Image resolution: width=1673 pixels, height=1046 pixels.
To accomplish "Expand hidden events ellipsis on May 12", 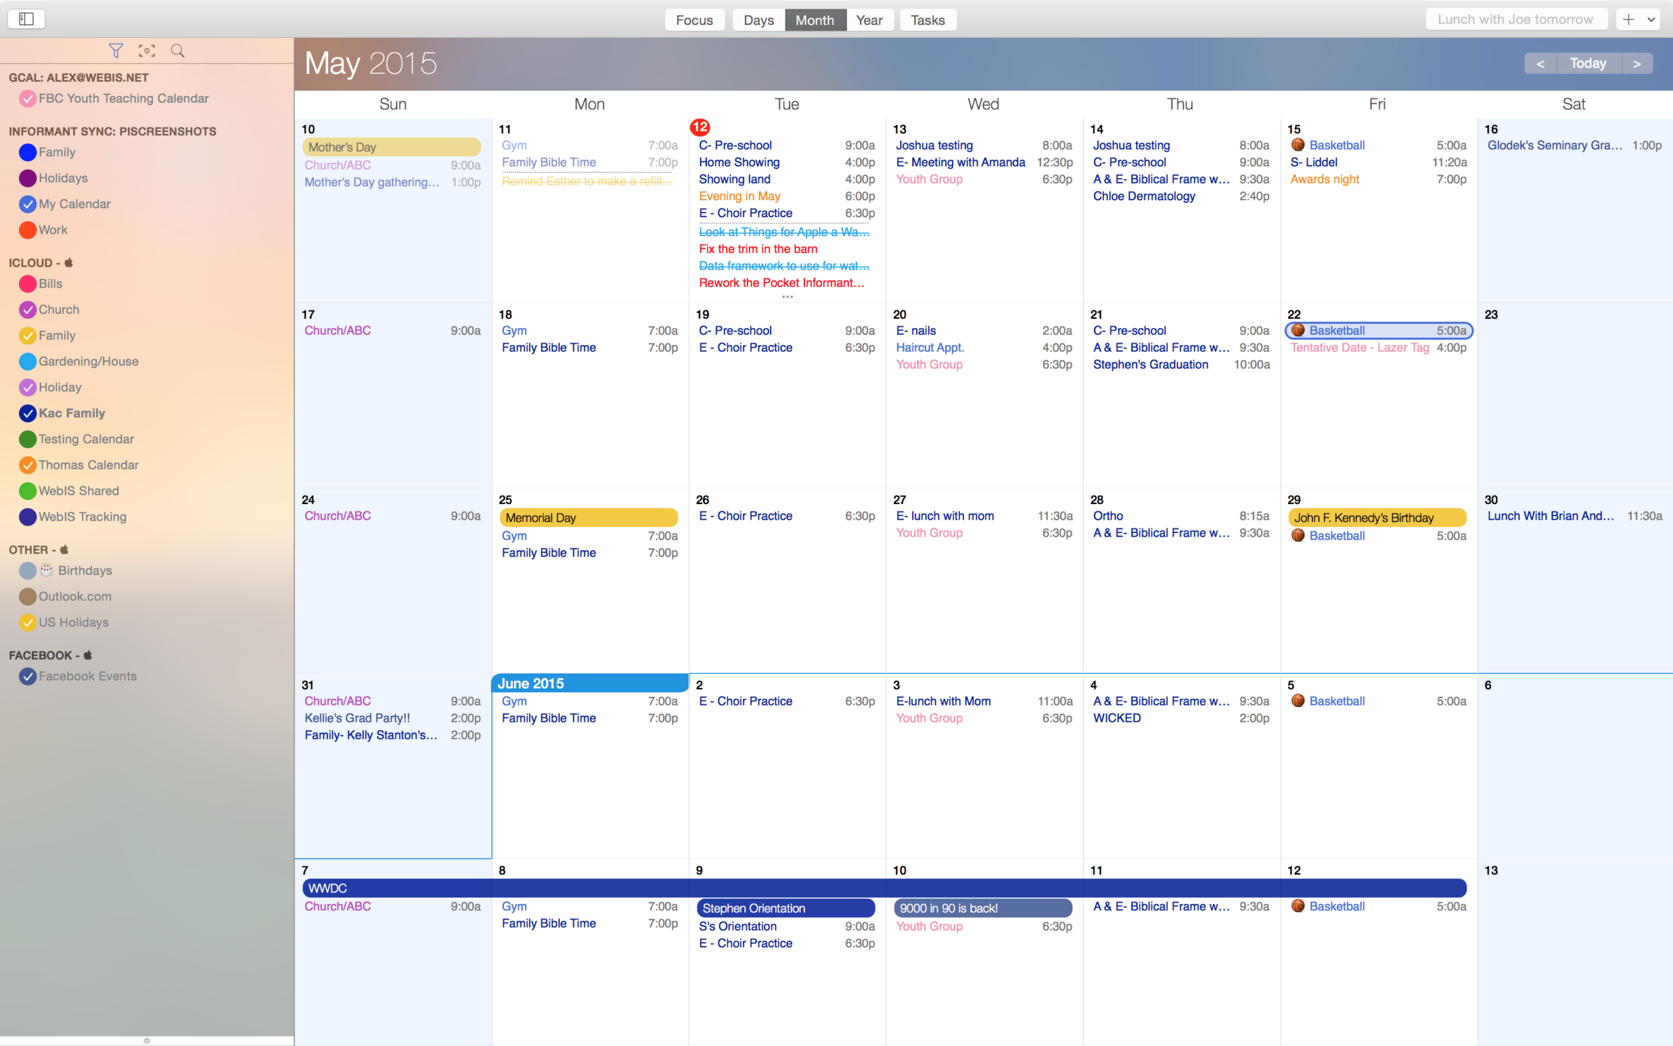I will click(x=787, y=297).
